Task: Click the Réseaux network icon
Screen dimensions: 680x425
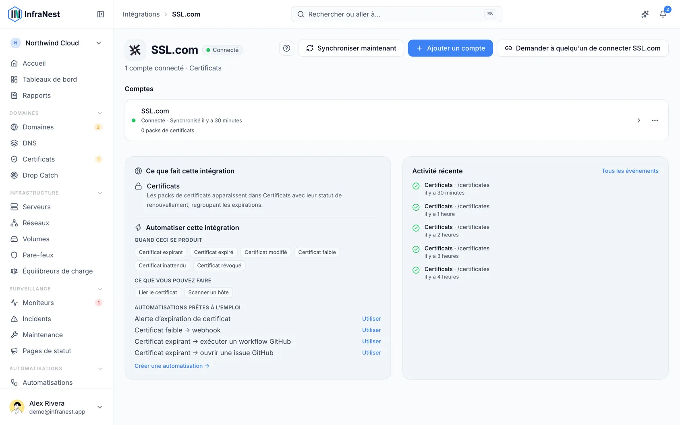Action: tap(14, 223)
